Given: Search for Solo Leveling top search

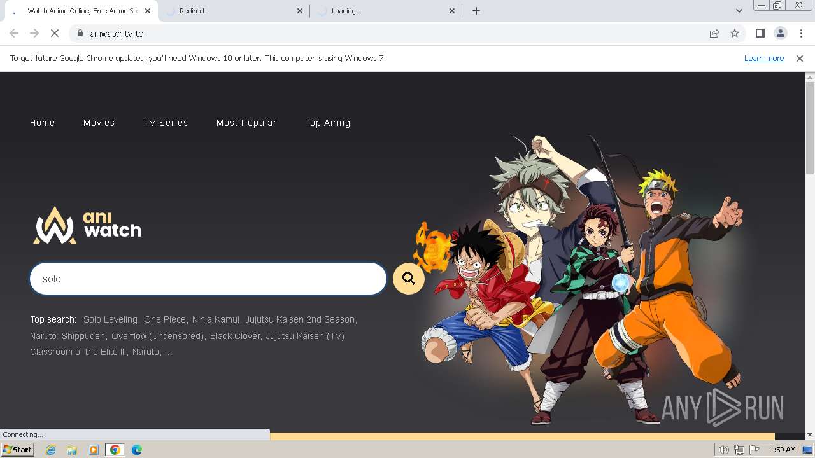Looking at the screenshot, I should click(110, 319).
